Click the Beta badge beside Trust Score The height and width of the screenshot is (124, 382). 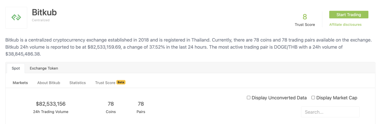coord(121,82)
